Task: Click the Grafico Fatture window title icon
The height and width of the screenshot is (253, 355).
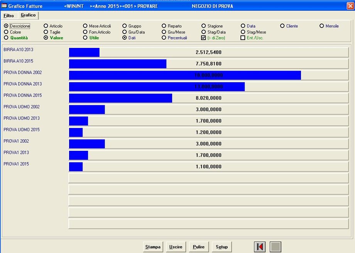Action: pyautogui.click(x=5, y=6)
